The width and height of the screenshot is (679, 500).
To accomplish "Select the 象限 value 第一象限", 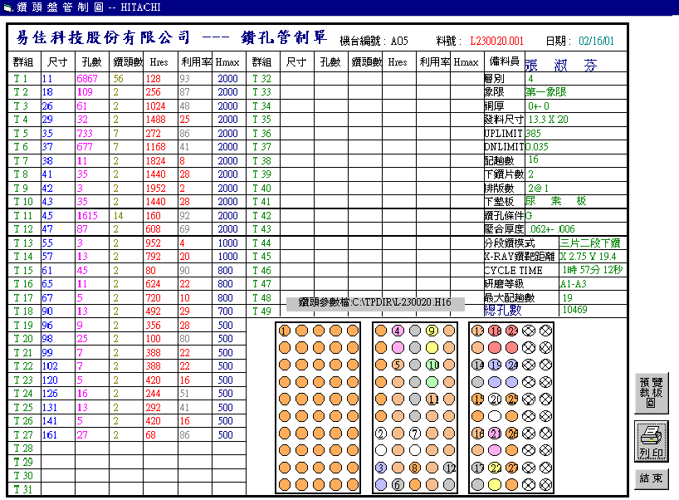I will point(546,92).
